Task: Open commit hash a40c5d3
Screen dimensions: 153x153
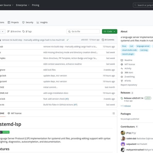Action: click(84, 40)
